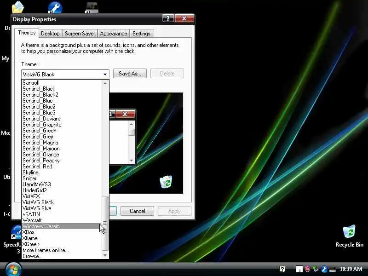
Task: Choose Sentinel_Red theme
Action: tap(62, 167)
